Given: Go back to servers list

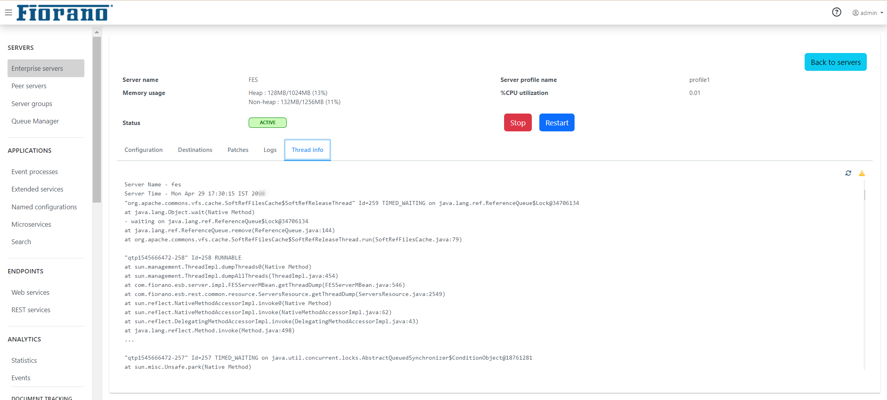Looking at the screenshot, I should 836,62.
